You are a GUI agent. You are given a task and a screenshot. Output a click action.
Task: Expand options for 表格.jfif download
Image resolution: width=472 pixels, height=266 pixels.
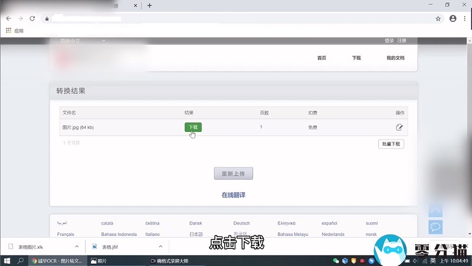click(161, 246)
